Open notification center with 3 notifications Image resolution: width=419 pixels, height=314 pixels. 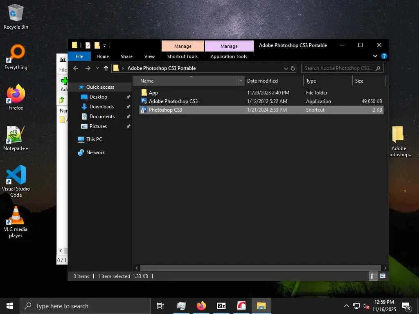click(406, 306)
